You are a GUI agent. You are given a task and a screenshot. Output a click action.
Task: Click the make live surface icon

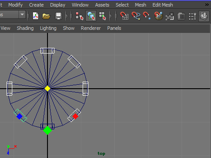point(170,16)
